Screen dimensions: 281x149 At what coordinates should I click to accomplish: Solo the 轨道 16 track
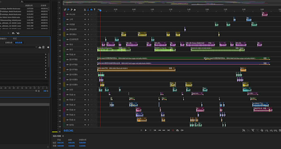click(88, 95)
